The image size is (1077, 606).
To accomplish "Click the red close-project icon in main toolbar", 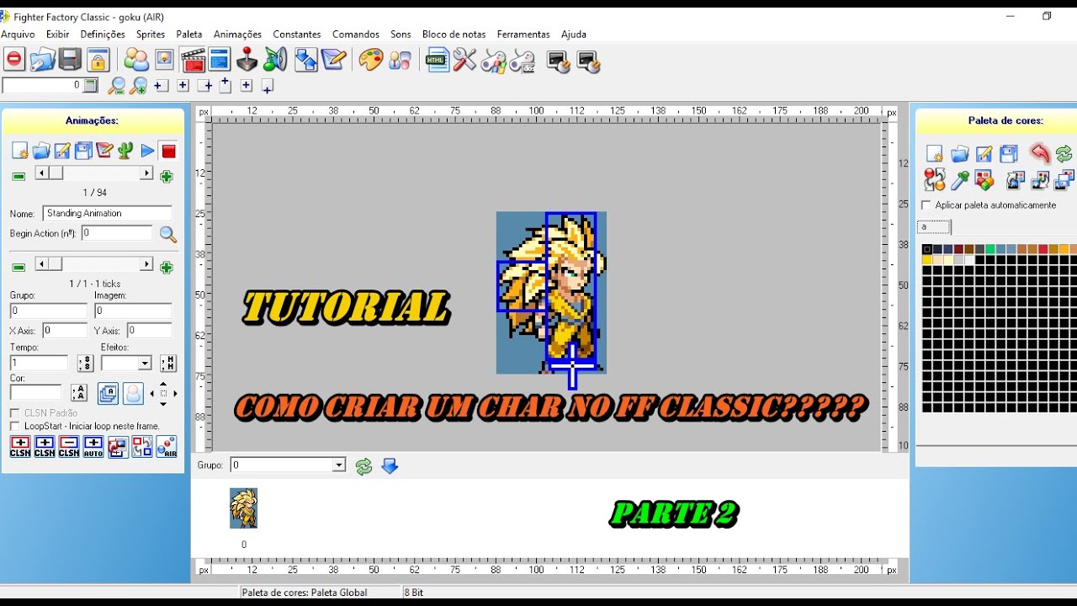I will point(14,60).
